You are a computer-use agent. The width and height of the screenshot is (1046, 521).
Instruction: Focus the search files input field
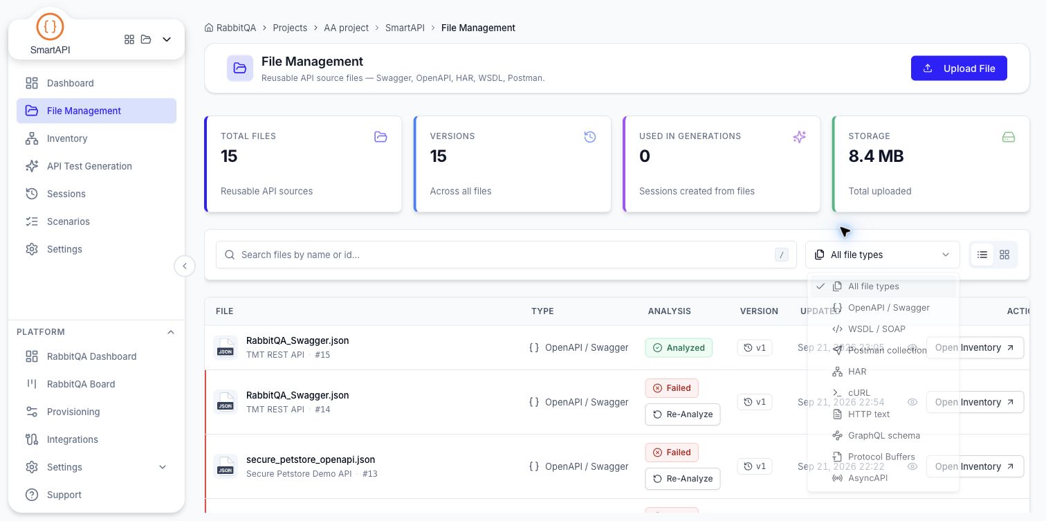[x=506, y=255]
